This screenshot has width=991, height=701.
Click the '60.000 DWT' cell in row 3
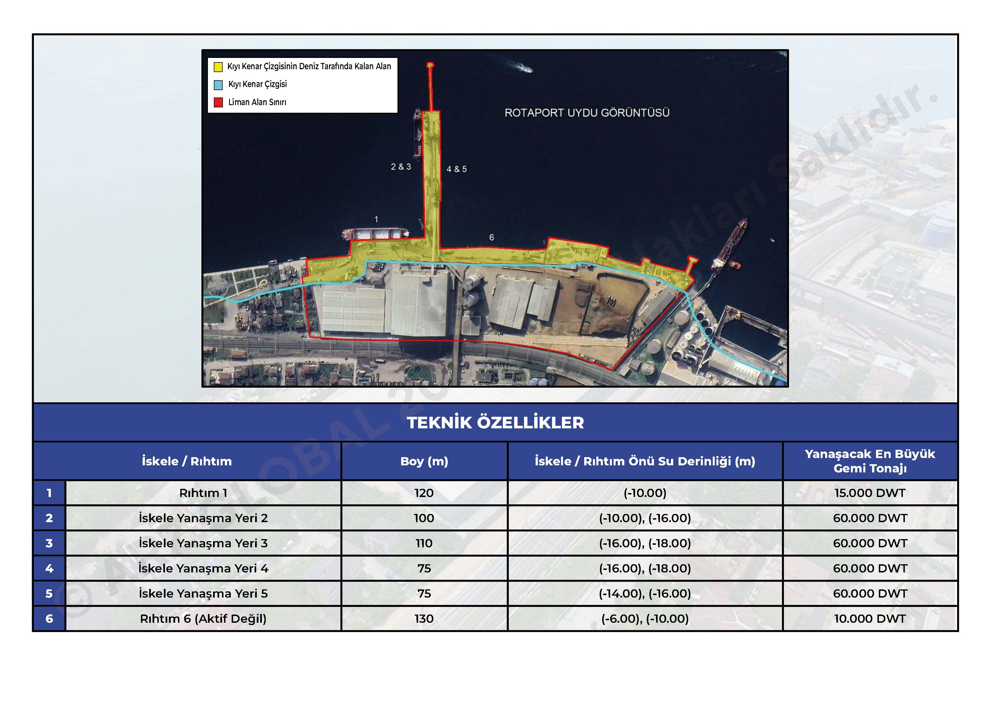click(870, 543)
